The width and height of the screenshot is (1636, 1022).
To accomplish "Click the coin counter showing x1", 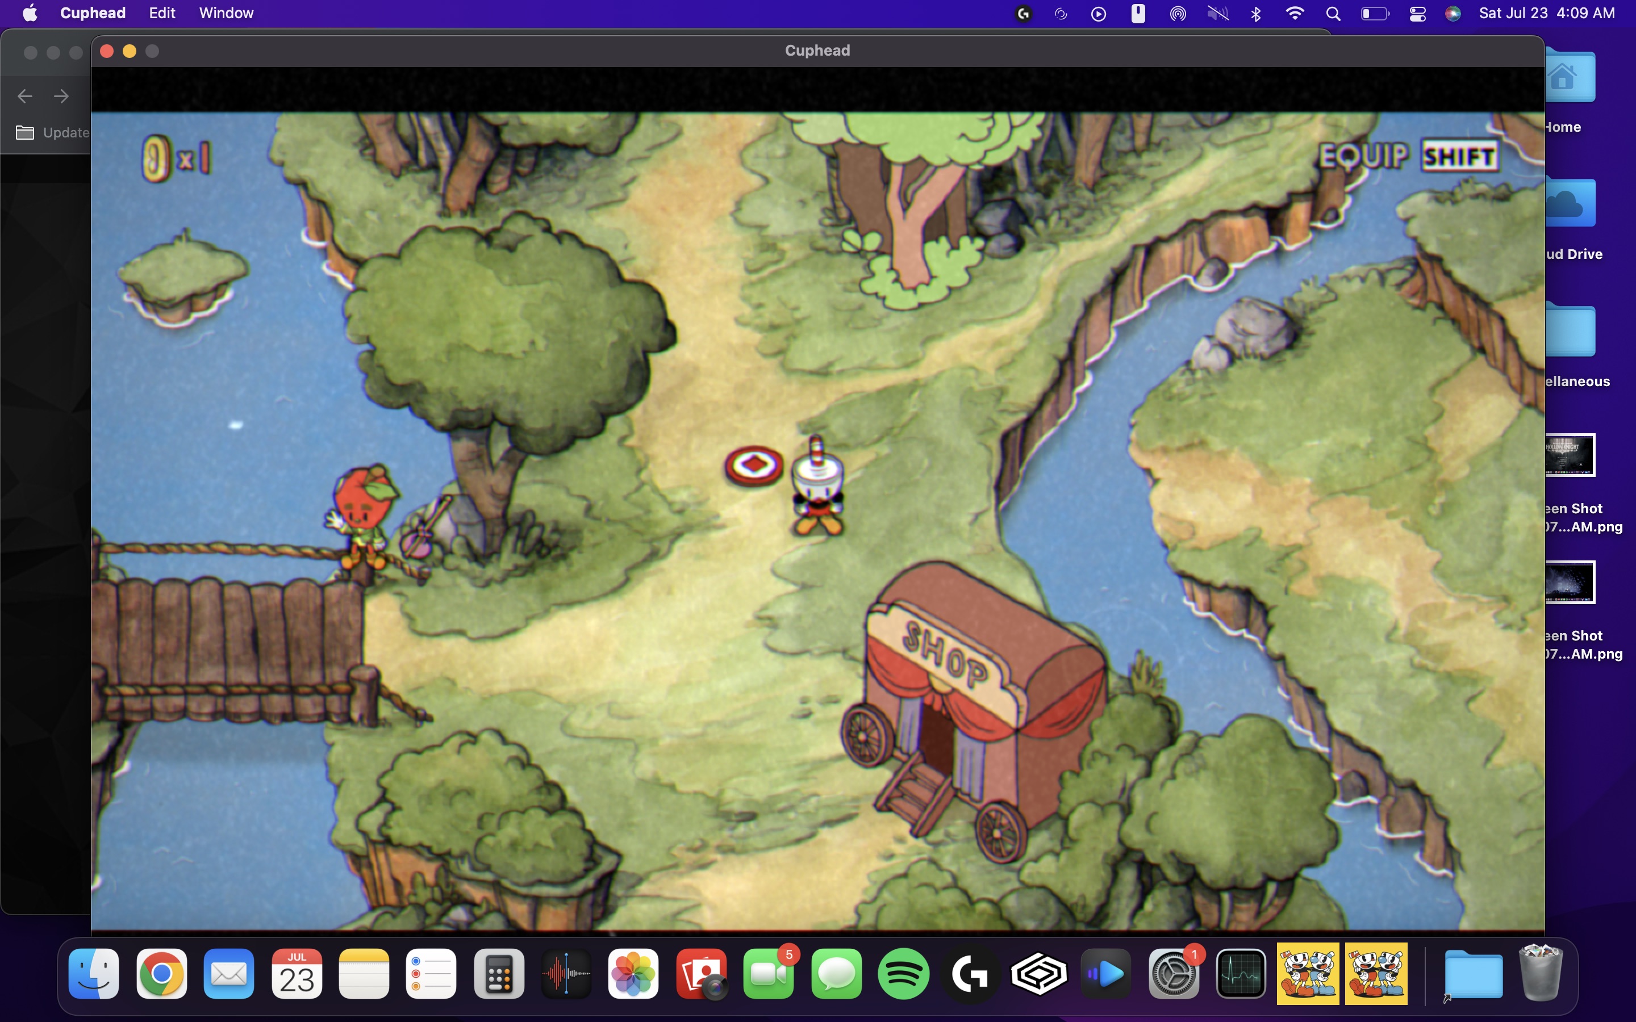I will [177, 158].
